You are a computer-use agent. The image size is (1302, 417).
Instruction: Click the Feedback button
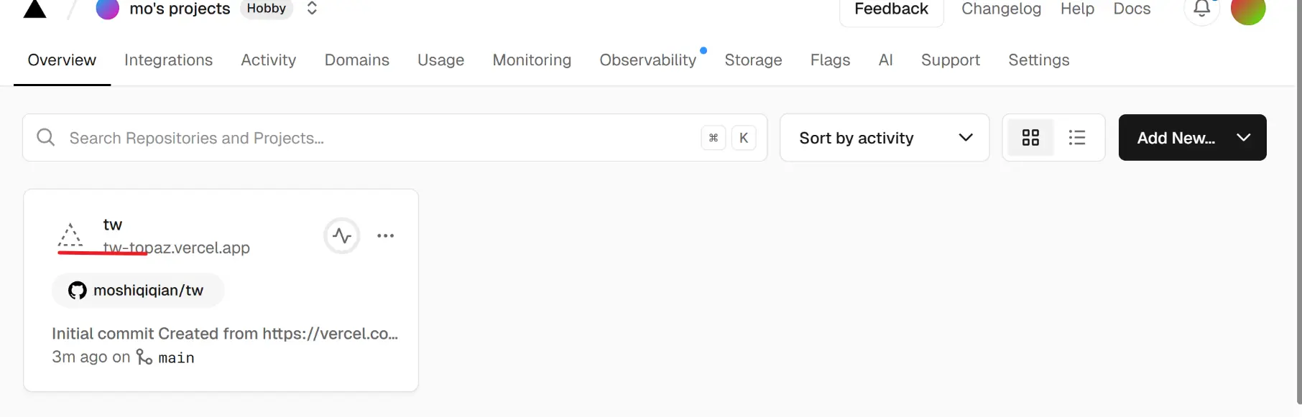coord(891,9)
